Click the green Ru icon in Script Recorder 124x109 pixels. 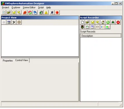(108, 27)
